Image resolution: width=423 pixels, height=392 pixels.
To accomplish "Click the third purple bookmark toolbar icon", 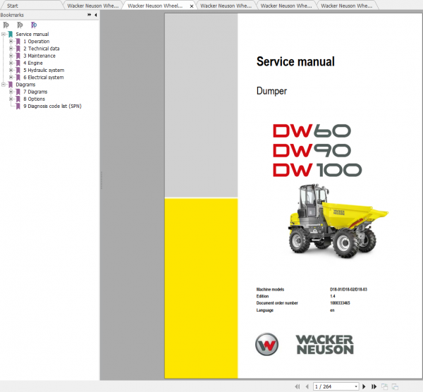I will click(34, 25).
